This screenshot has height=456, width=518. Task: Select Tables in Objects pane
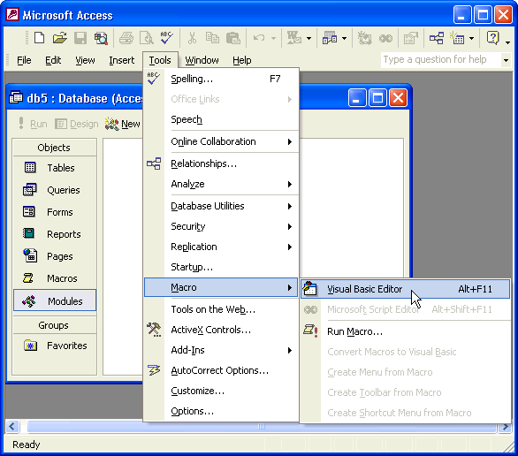pos(55,168)
